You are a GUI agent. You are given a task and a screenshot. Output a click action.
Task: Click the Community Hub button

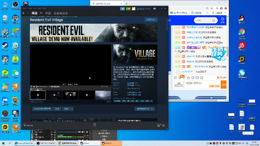[151, 20]
